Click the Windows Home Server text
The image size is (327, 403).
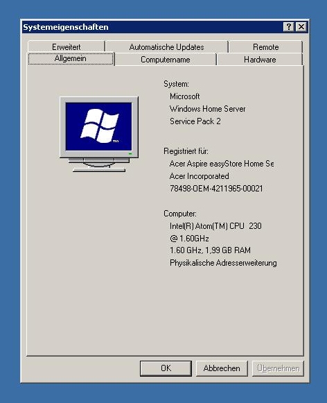207,109
